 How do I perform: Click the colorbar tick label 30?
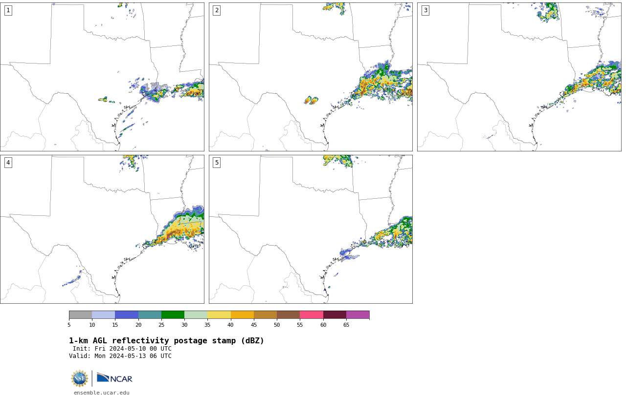184,325
